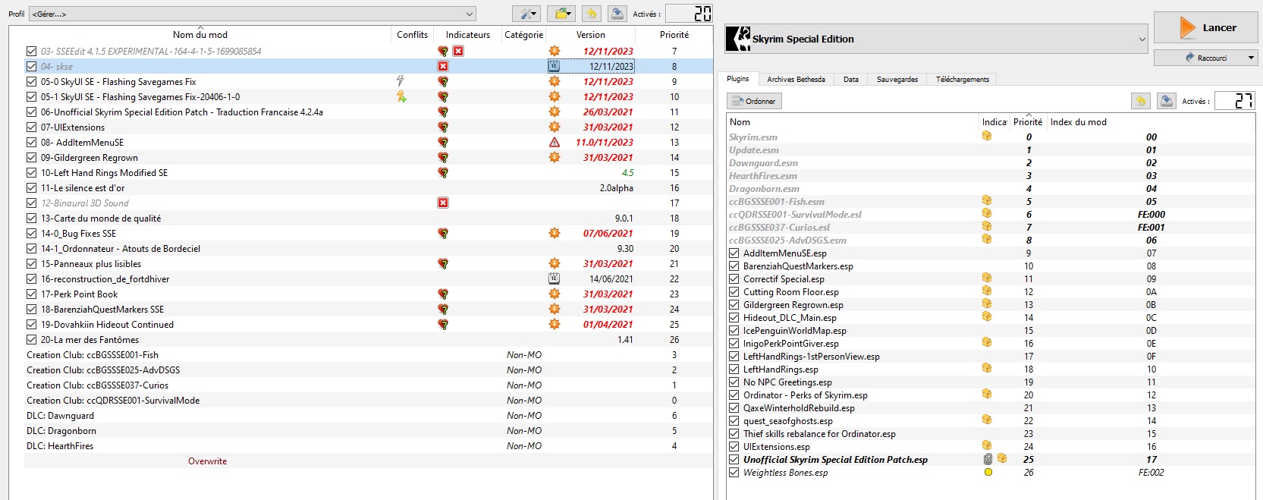
Task: Select the Dragonborn.esm plugin row
Action: coord(991,189)
